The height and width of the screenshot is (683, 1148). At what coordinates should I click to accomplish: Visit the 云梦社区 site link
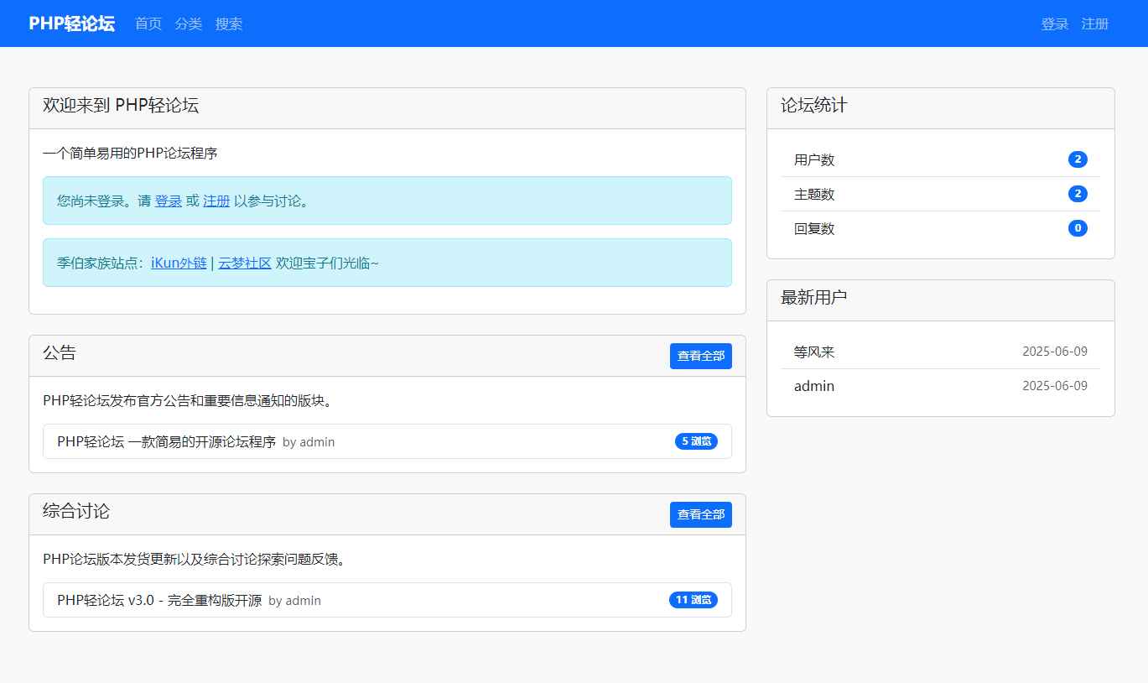click(244, 262)
